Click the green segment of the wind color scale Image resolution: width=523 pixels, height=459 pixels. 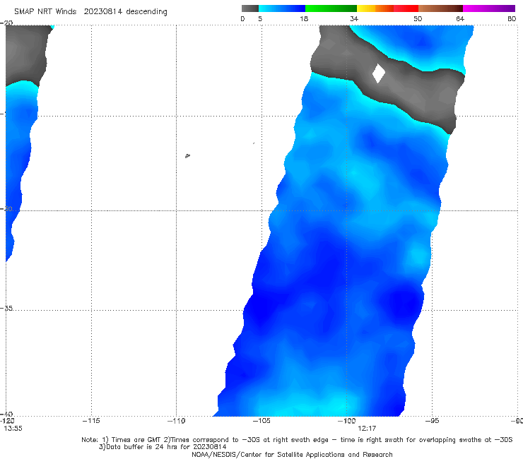(331, 8)
